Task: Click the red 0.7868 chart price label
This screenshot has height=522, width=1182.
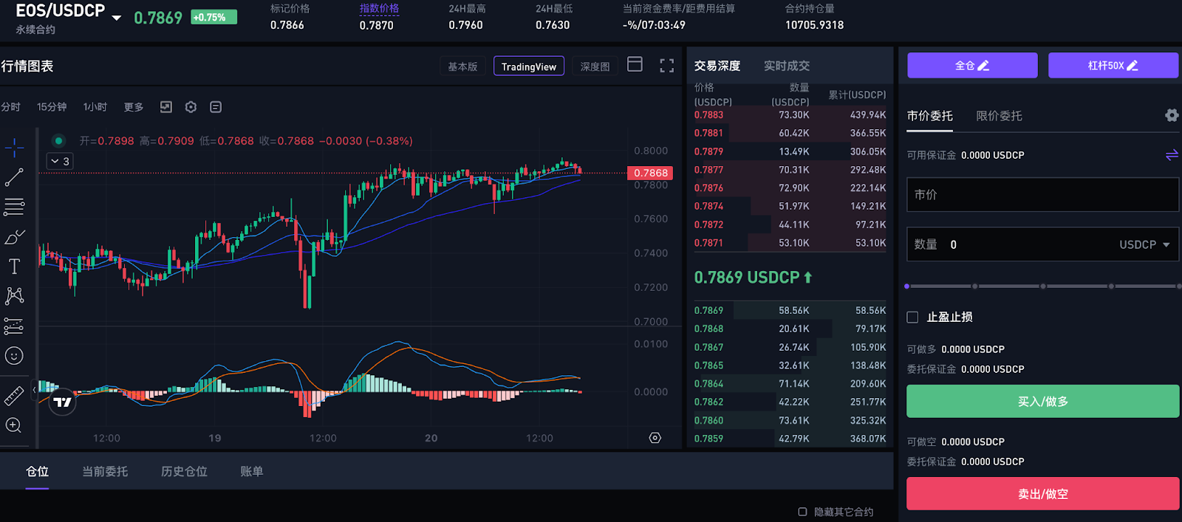Action: click(x=650, y=173)
